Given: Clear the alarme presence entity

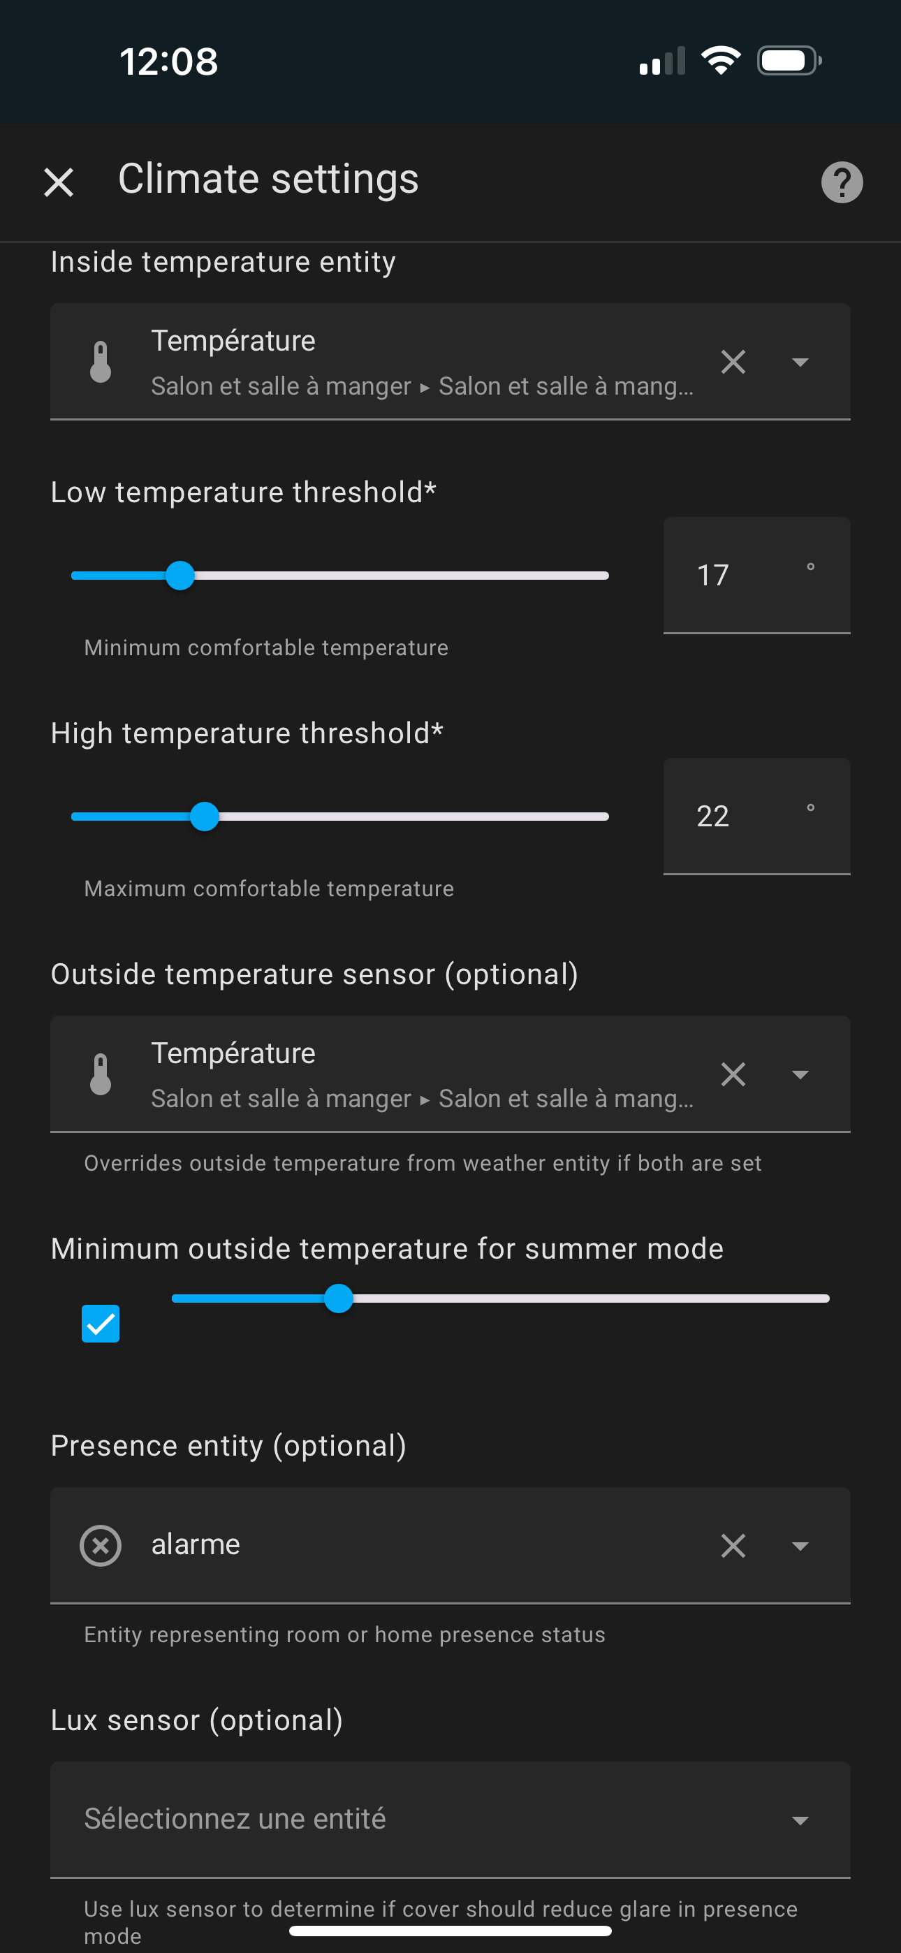Looking at the screenshot, I should (733, 1546).
